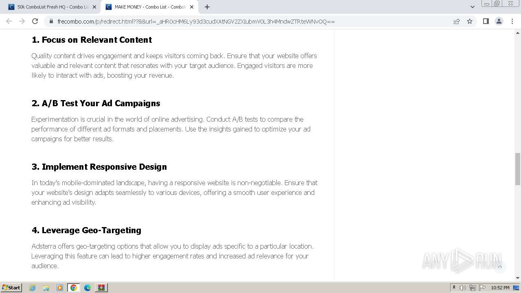Screen dimensions: 521x293
Task: Launch Internet Explorer from the taskbar
Action: click(x=32, y=288)
